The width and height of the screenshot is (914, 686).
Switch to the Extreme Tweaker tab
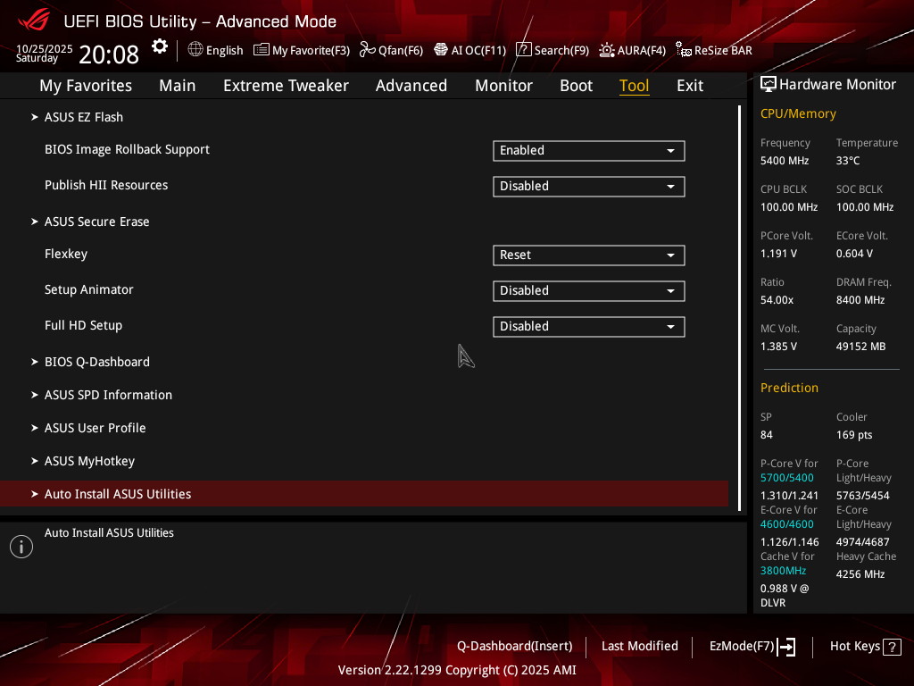tap(286, 86)
